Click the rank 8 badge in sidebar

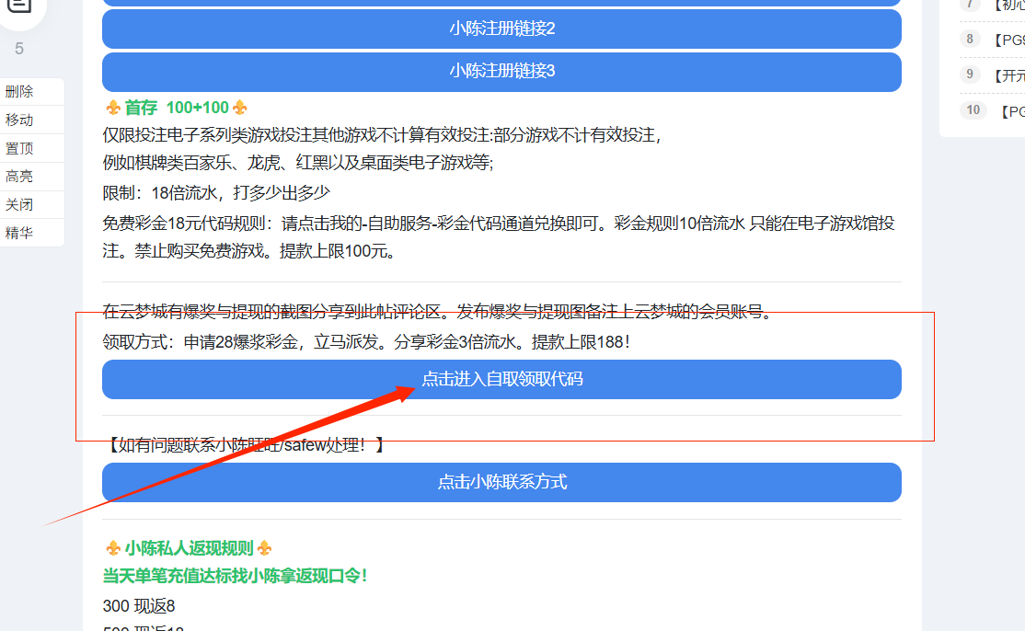pyautogui.click(x=970, y=39)
